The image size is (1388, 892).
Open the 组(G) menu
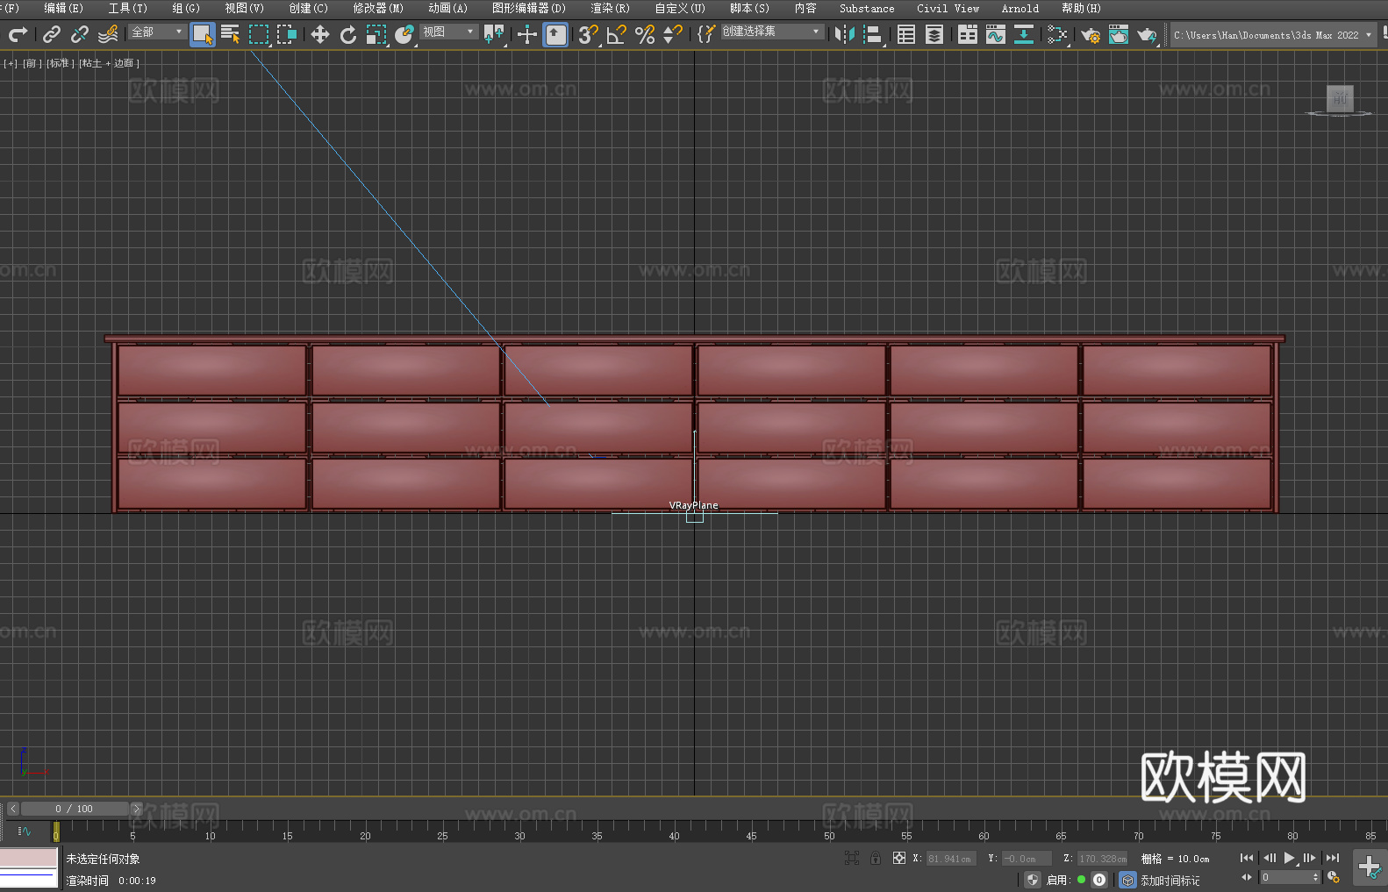186,8
